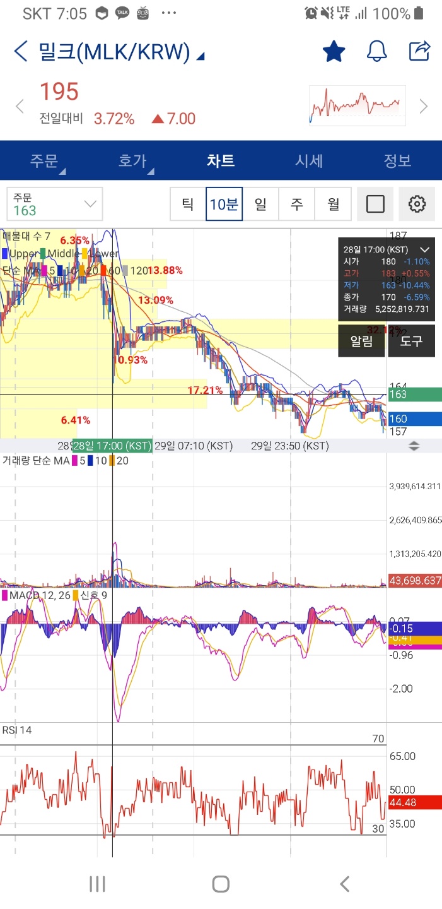
Task: Tap the KakaoTalk notification icon
Action: [122, 13]
